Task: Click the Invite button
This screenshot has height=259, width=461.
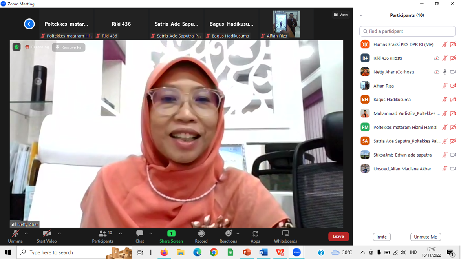Action: point(382,237)
